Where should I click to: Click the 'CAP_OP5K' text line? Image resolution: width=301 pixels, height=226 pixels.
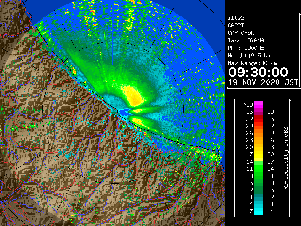point(241,33)
